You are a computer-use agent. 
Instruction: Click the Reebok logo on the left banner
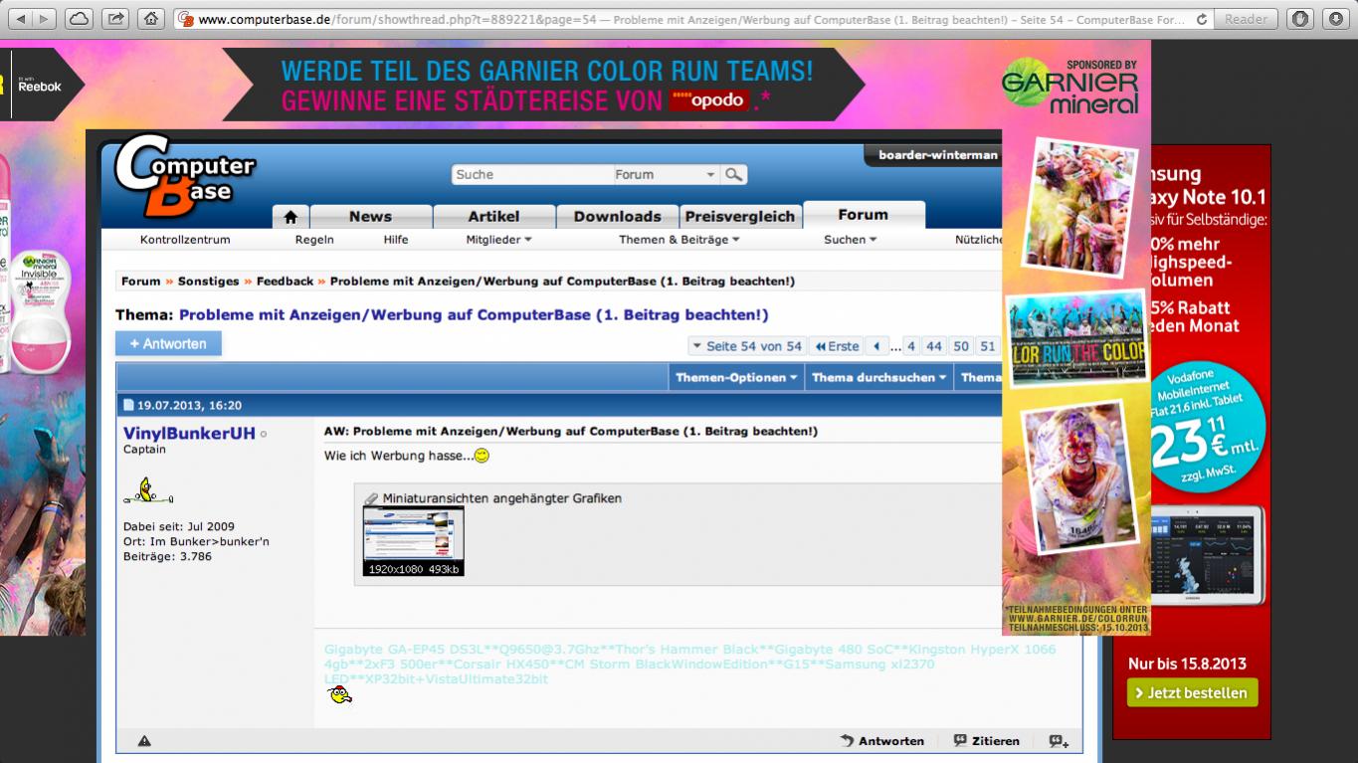[40, 86]
